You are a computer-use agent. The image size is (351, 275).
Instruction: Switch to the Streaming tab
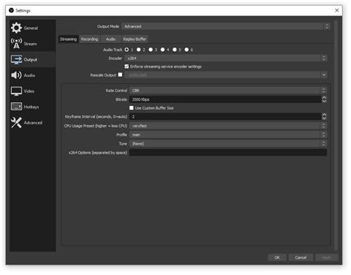(x=68, y=39)
